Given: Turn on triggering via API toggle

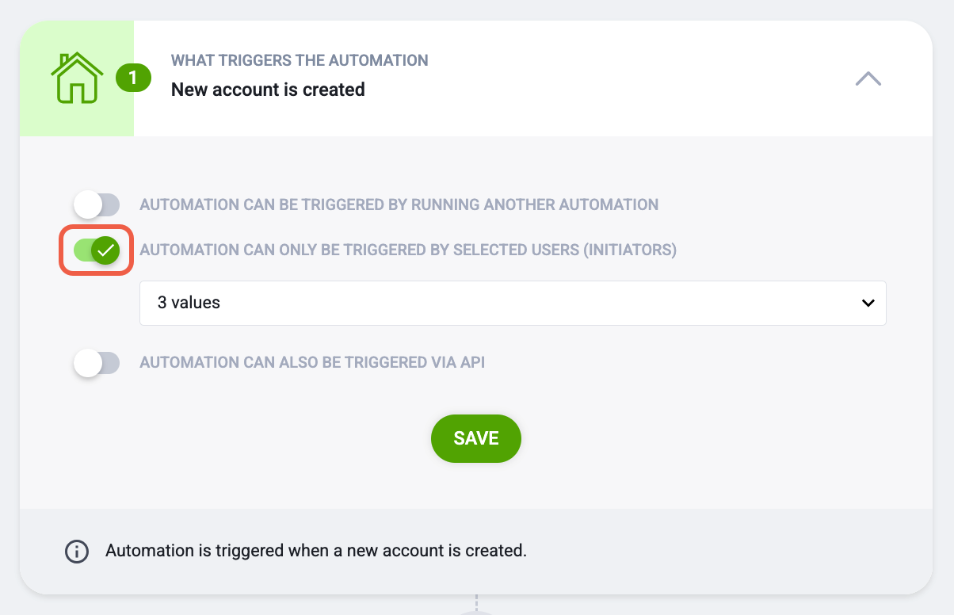Looking at the screenshot, I should (96, 363).
